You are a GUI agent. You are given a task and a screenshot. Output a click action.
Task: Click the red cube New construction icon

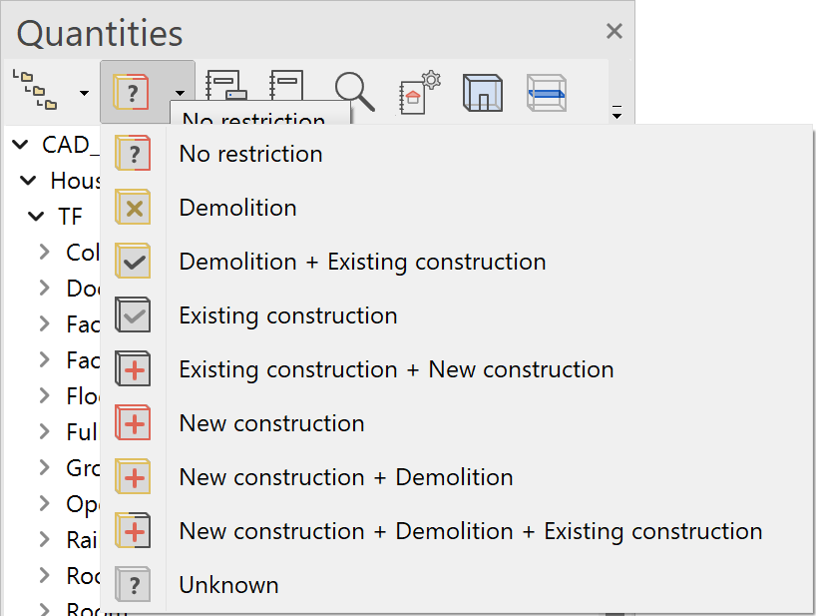(x=133, y=423)
